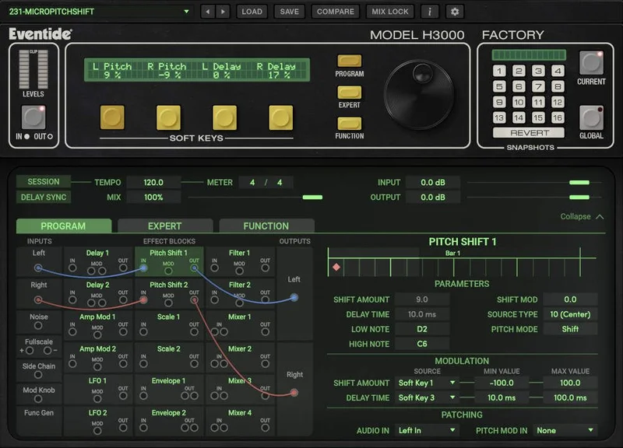
Task: Open the Shift Amount modulation source dropdown
Action: [x=427, y=383]
